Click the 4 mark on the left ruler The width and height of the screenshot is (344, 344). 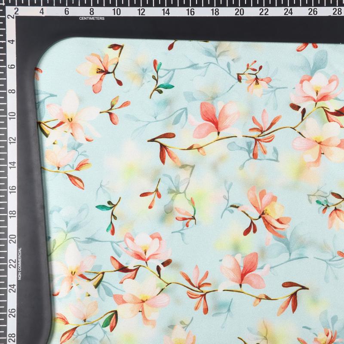12,42
